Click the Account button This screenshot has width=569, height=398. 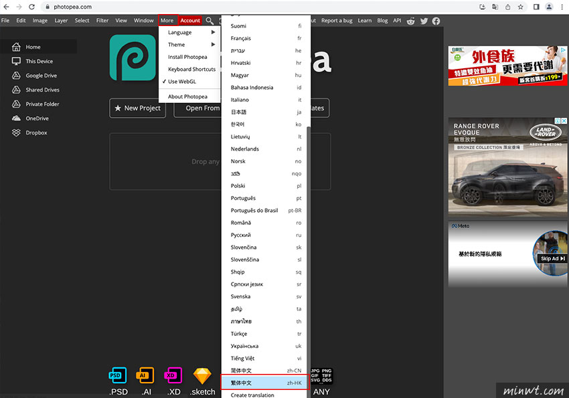pyautogui.click(x=190, y=21)
